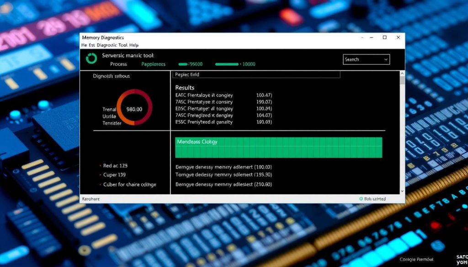Screen dimensions: 468x267
Task: Maximize the Memory Diagnostics window
Action: (x=385, y=37)
